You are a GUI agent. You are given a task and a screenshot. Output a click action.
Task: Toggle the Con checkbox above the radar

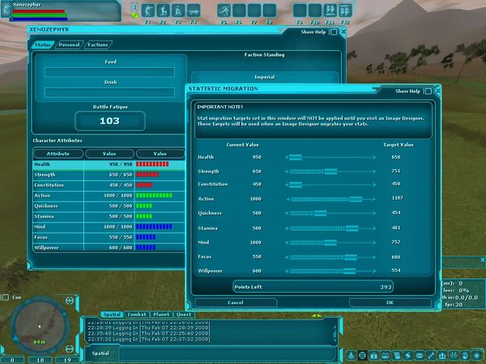(6, 297)
